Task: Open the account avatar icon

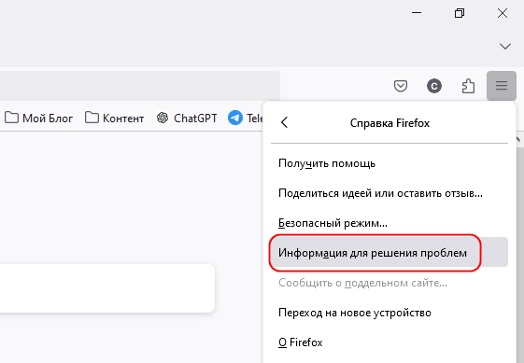Action: click(434, 86)
